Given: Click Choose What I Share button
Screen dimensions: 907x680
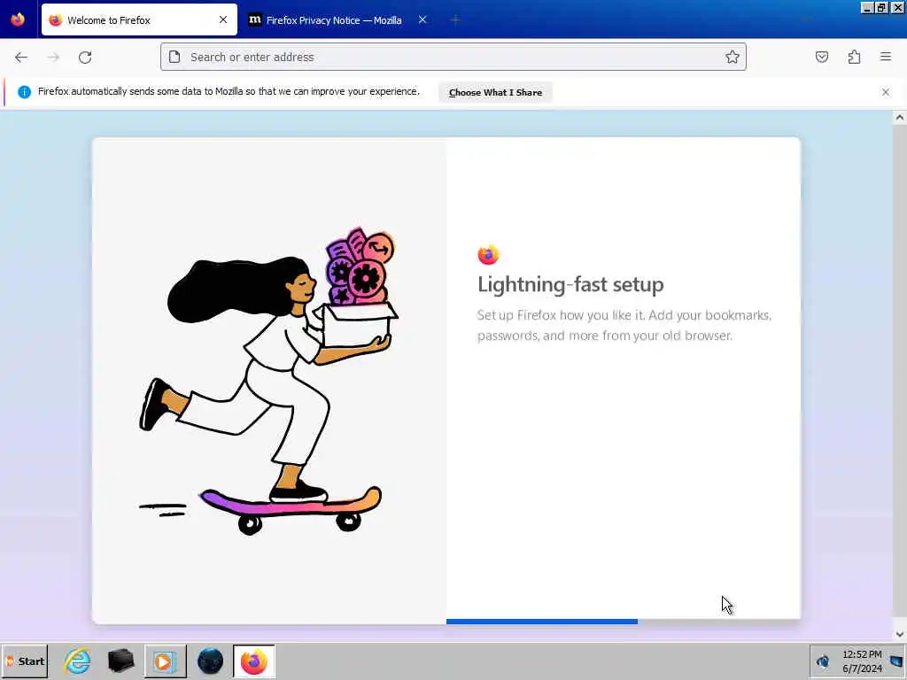Looking at the screenshot, I should tap(495, 92).
